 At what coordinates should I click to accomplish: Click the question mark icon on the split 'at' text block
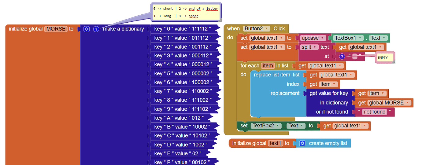point(342,56)
